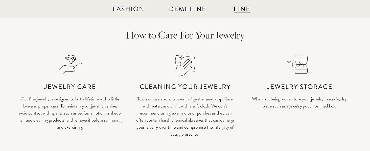Switch to the FASHION tab

[x=128, y=9]
